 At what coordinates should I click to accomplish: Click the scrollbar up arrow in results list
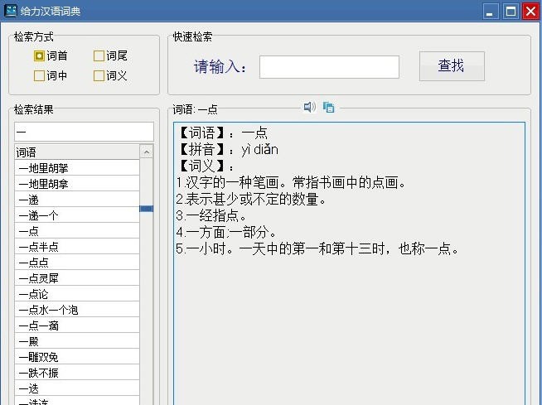(x=147, y=152)
